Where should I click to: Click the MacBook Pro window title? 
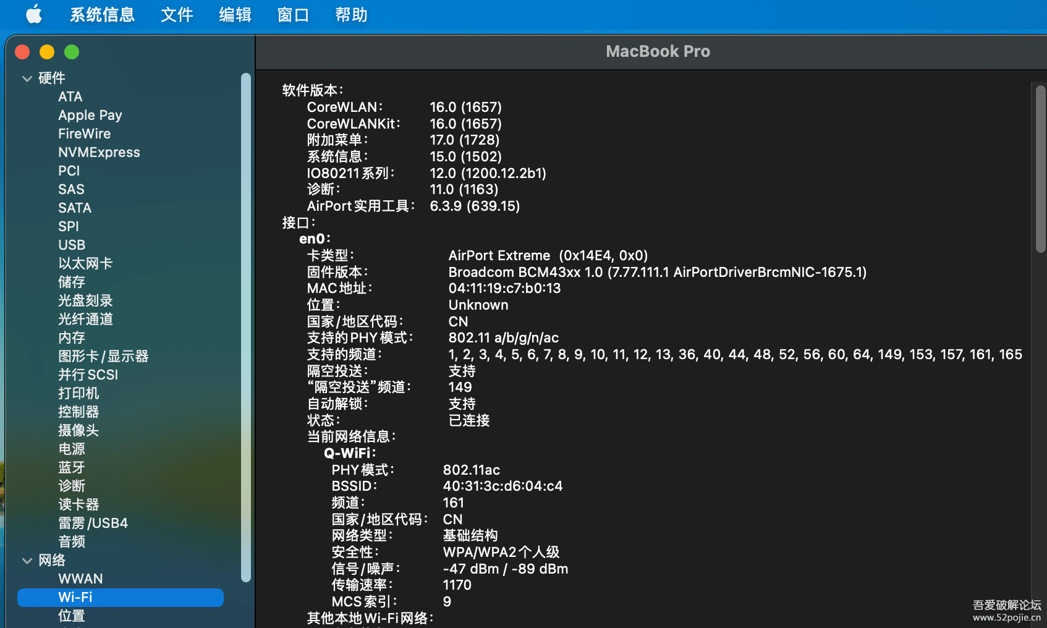click(x=658, y=51)
